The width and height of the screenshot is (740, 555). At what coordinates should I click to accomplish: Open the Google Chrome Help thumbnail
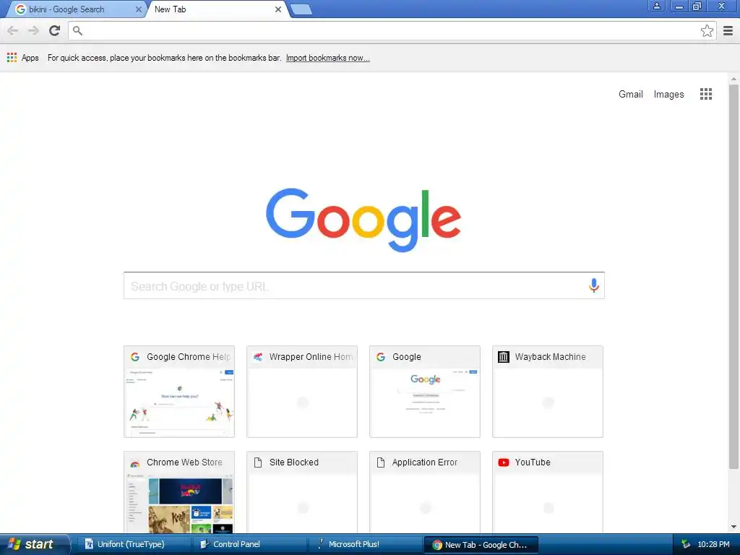[179, 392]
